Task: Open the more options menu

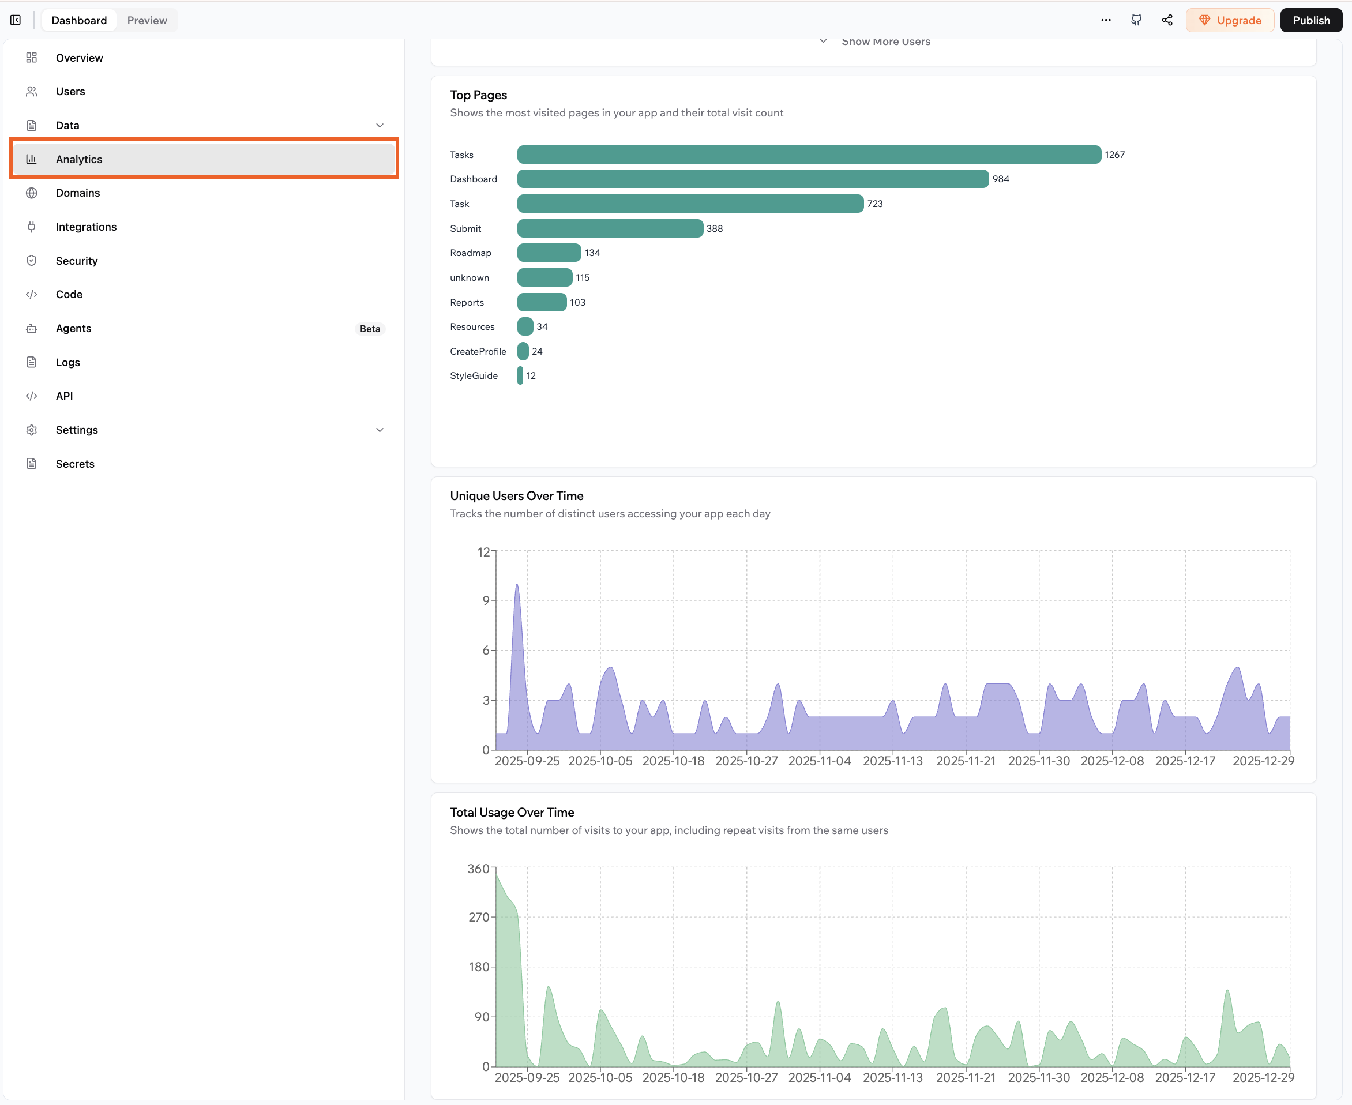Action: point(1106,20)
